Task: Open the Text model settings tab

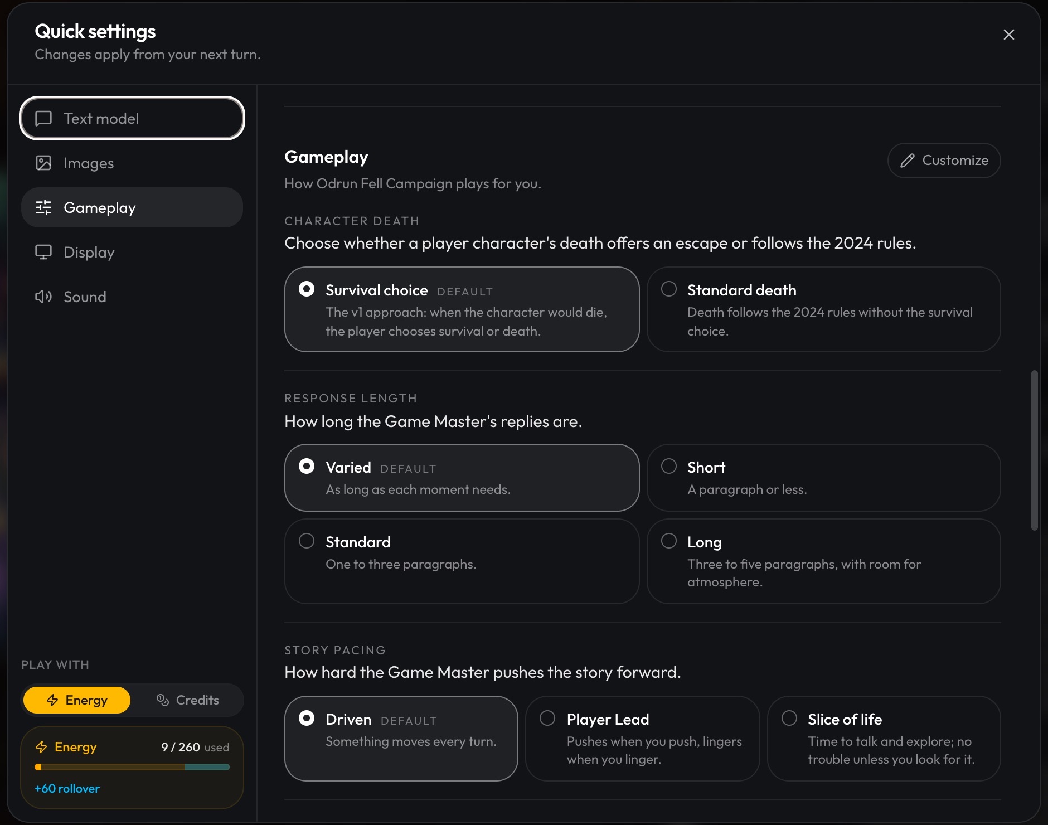Action: point(132,118)
